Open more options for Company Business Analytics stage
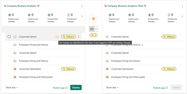This screenshot has width=187, height=94. pos(82,6)
